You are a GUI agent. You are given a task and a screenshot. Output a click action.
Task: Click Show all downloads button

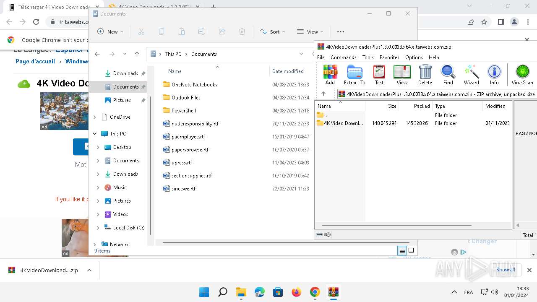506,270
